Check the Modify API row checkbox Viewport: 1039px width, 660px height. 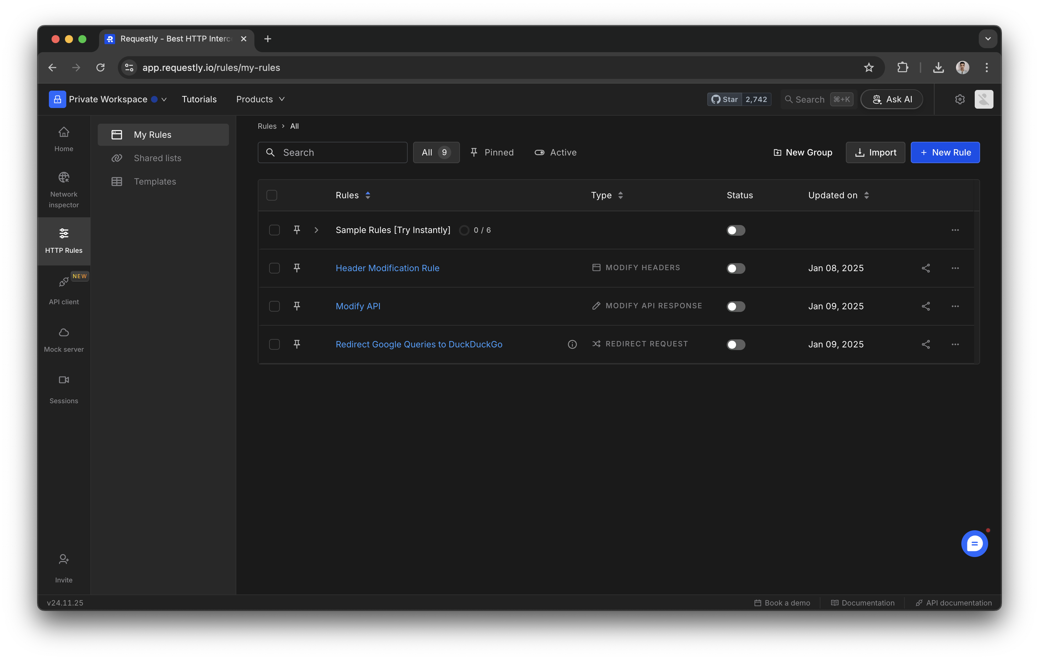tap(274, 306)
